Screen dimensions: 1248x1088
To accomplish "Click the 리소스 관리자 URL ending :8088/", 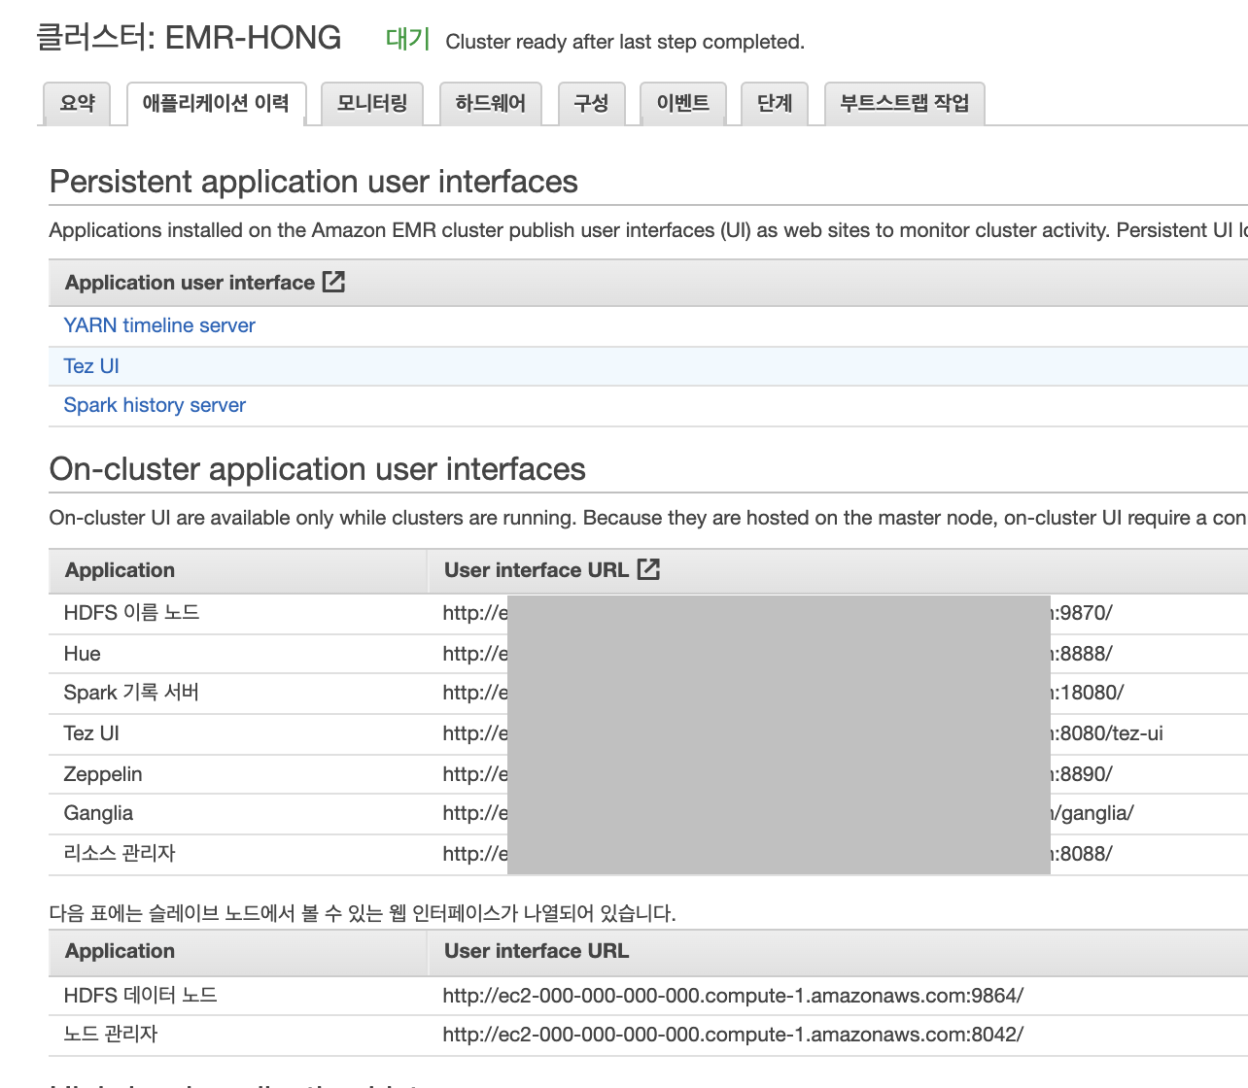I will [778, 854].
